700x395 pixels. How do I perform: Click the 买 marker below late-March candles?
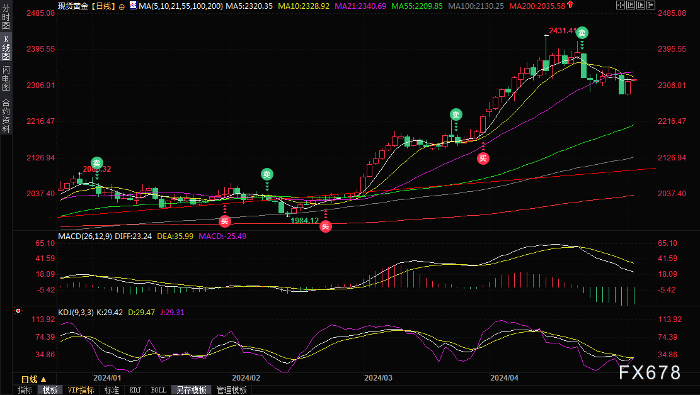click(483, 159)
